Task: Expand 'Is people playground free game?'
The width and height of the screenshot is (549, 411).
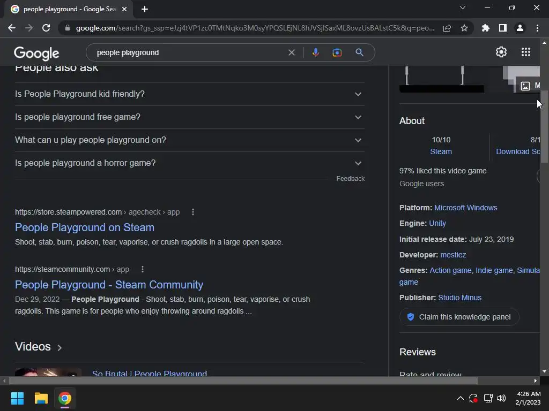Action: coord(189,117)
